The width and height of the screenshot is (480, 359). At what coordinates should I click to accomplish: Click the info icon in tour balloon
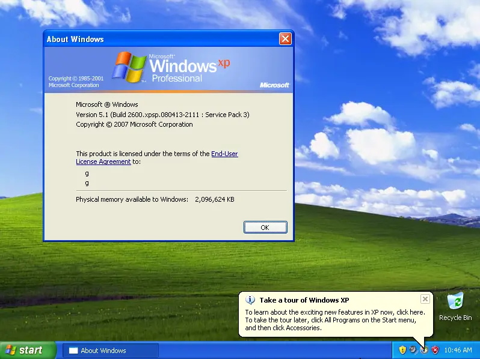pyautogui.click(x=250, y=300)
